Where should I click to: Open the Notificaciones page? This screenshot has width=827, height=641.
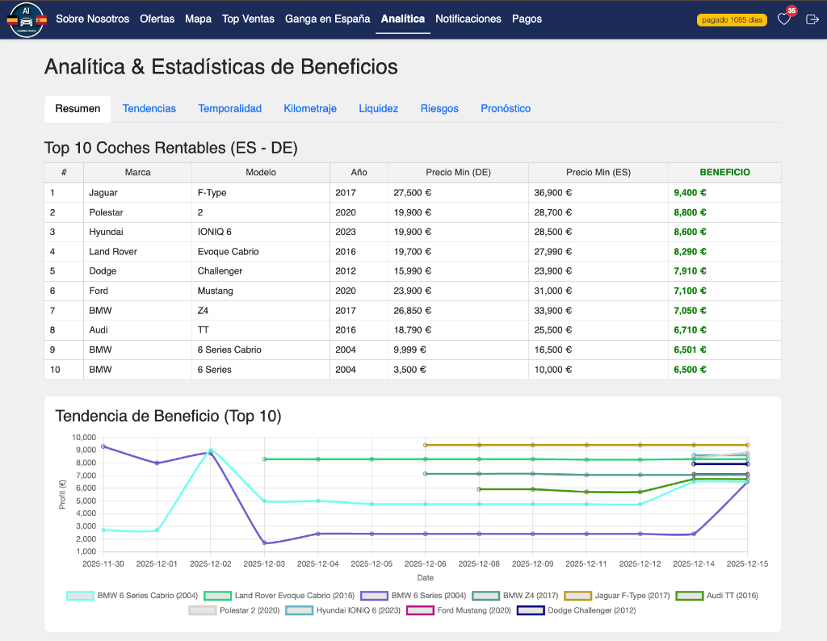point(468,19)
